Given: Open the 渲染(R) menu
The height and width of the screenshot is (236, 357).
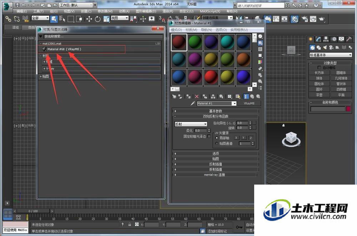Looking at the screenshot, I should click(168, 11).
